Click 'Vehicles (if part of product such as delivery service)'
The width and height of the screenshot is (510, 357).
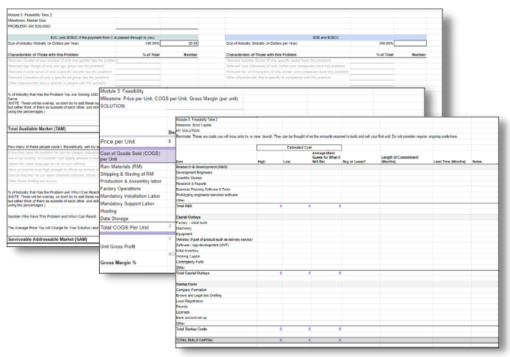(x=214, y=239)
